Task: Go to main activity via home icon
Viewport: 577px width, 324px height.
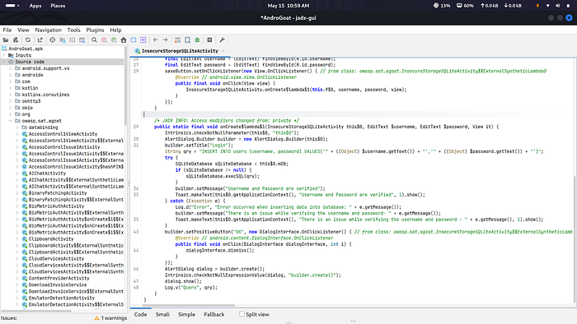Action: [124, 40]
